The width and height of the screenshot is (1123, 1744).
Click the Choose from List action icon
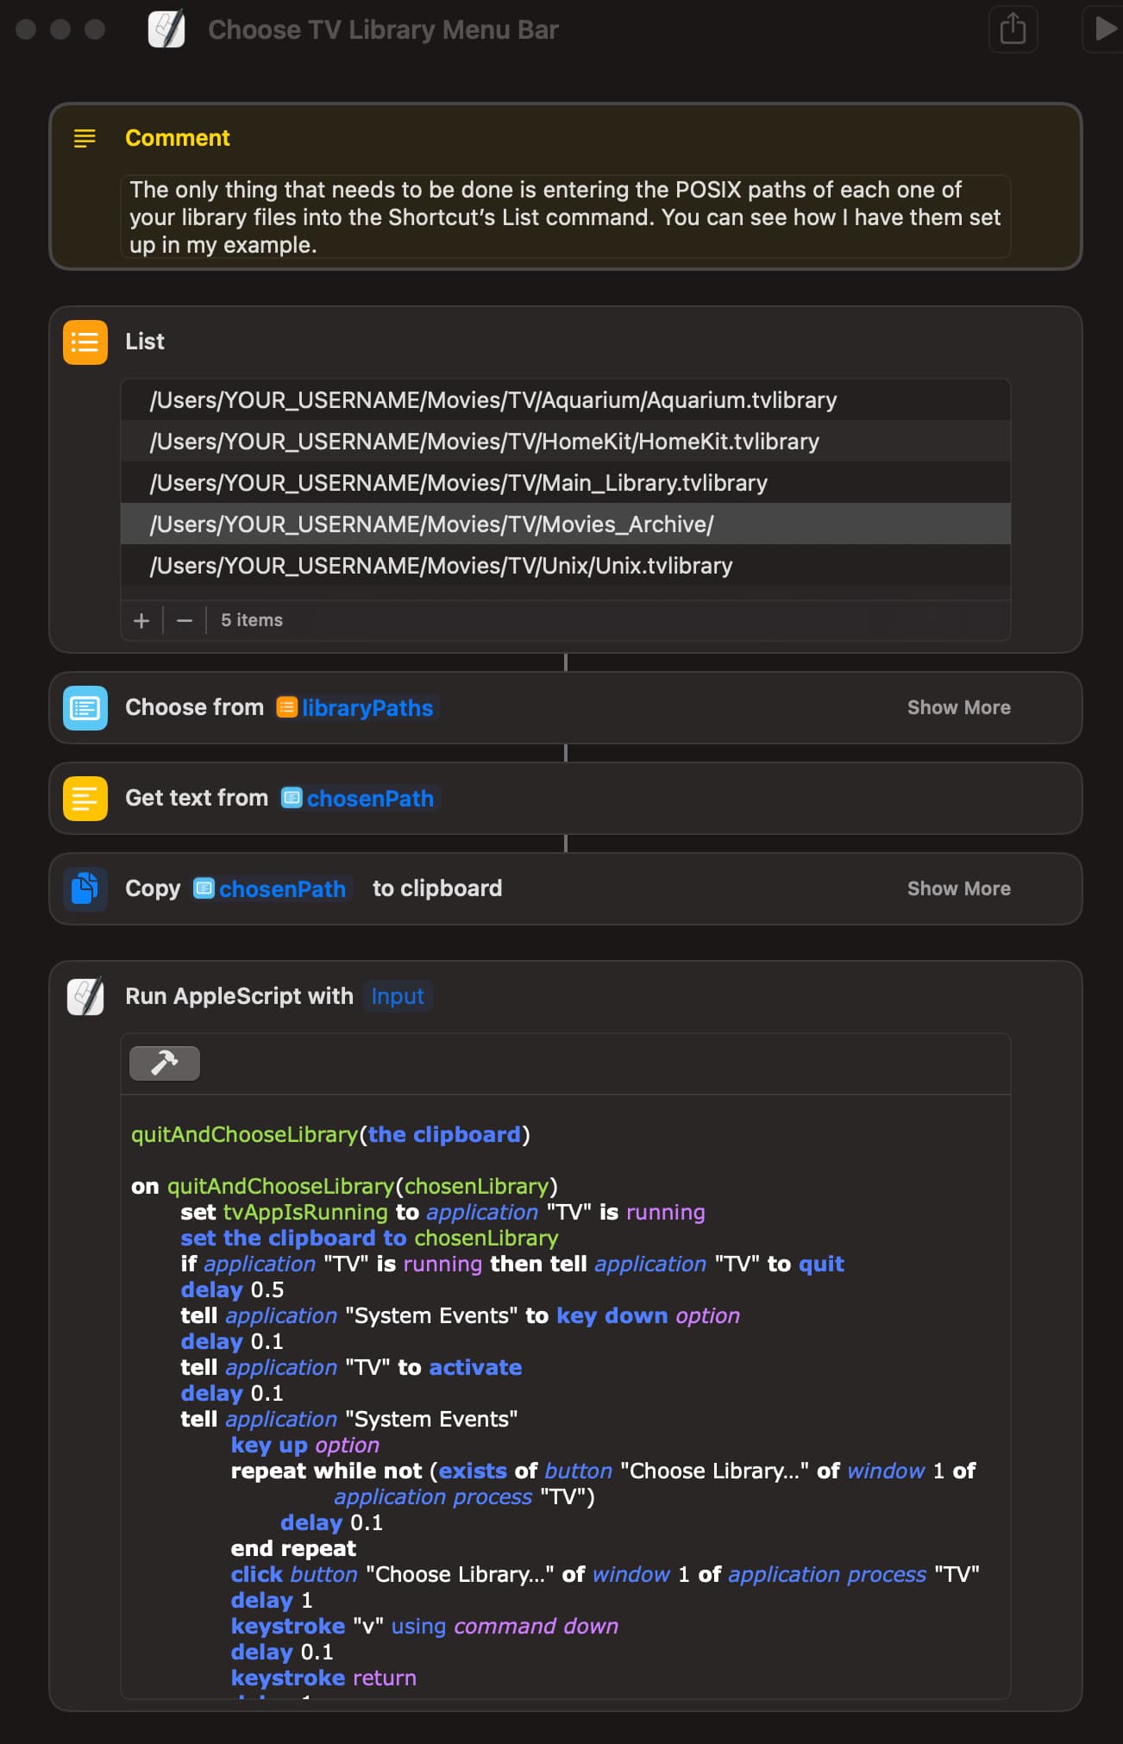85,708
